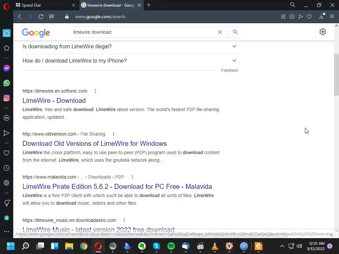Image resolution: width=339 pixels, height=254 pixels.
Task: Click the padlock site info icon
Action: [x=67, y=17]
